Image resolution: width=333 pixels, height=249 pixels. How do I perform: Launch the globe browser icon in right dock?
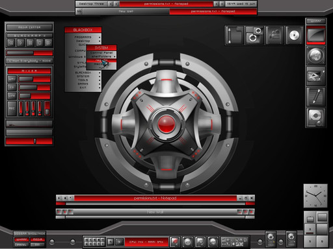(x=315, y=56)
